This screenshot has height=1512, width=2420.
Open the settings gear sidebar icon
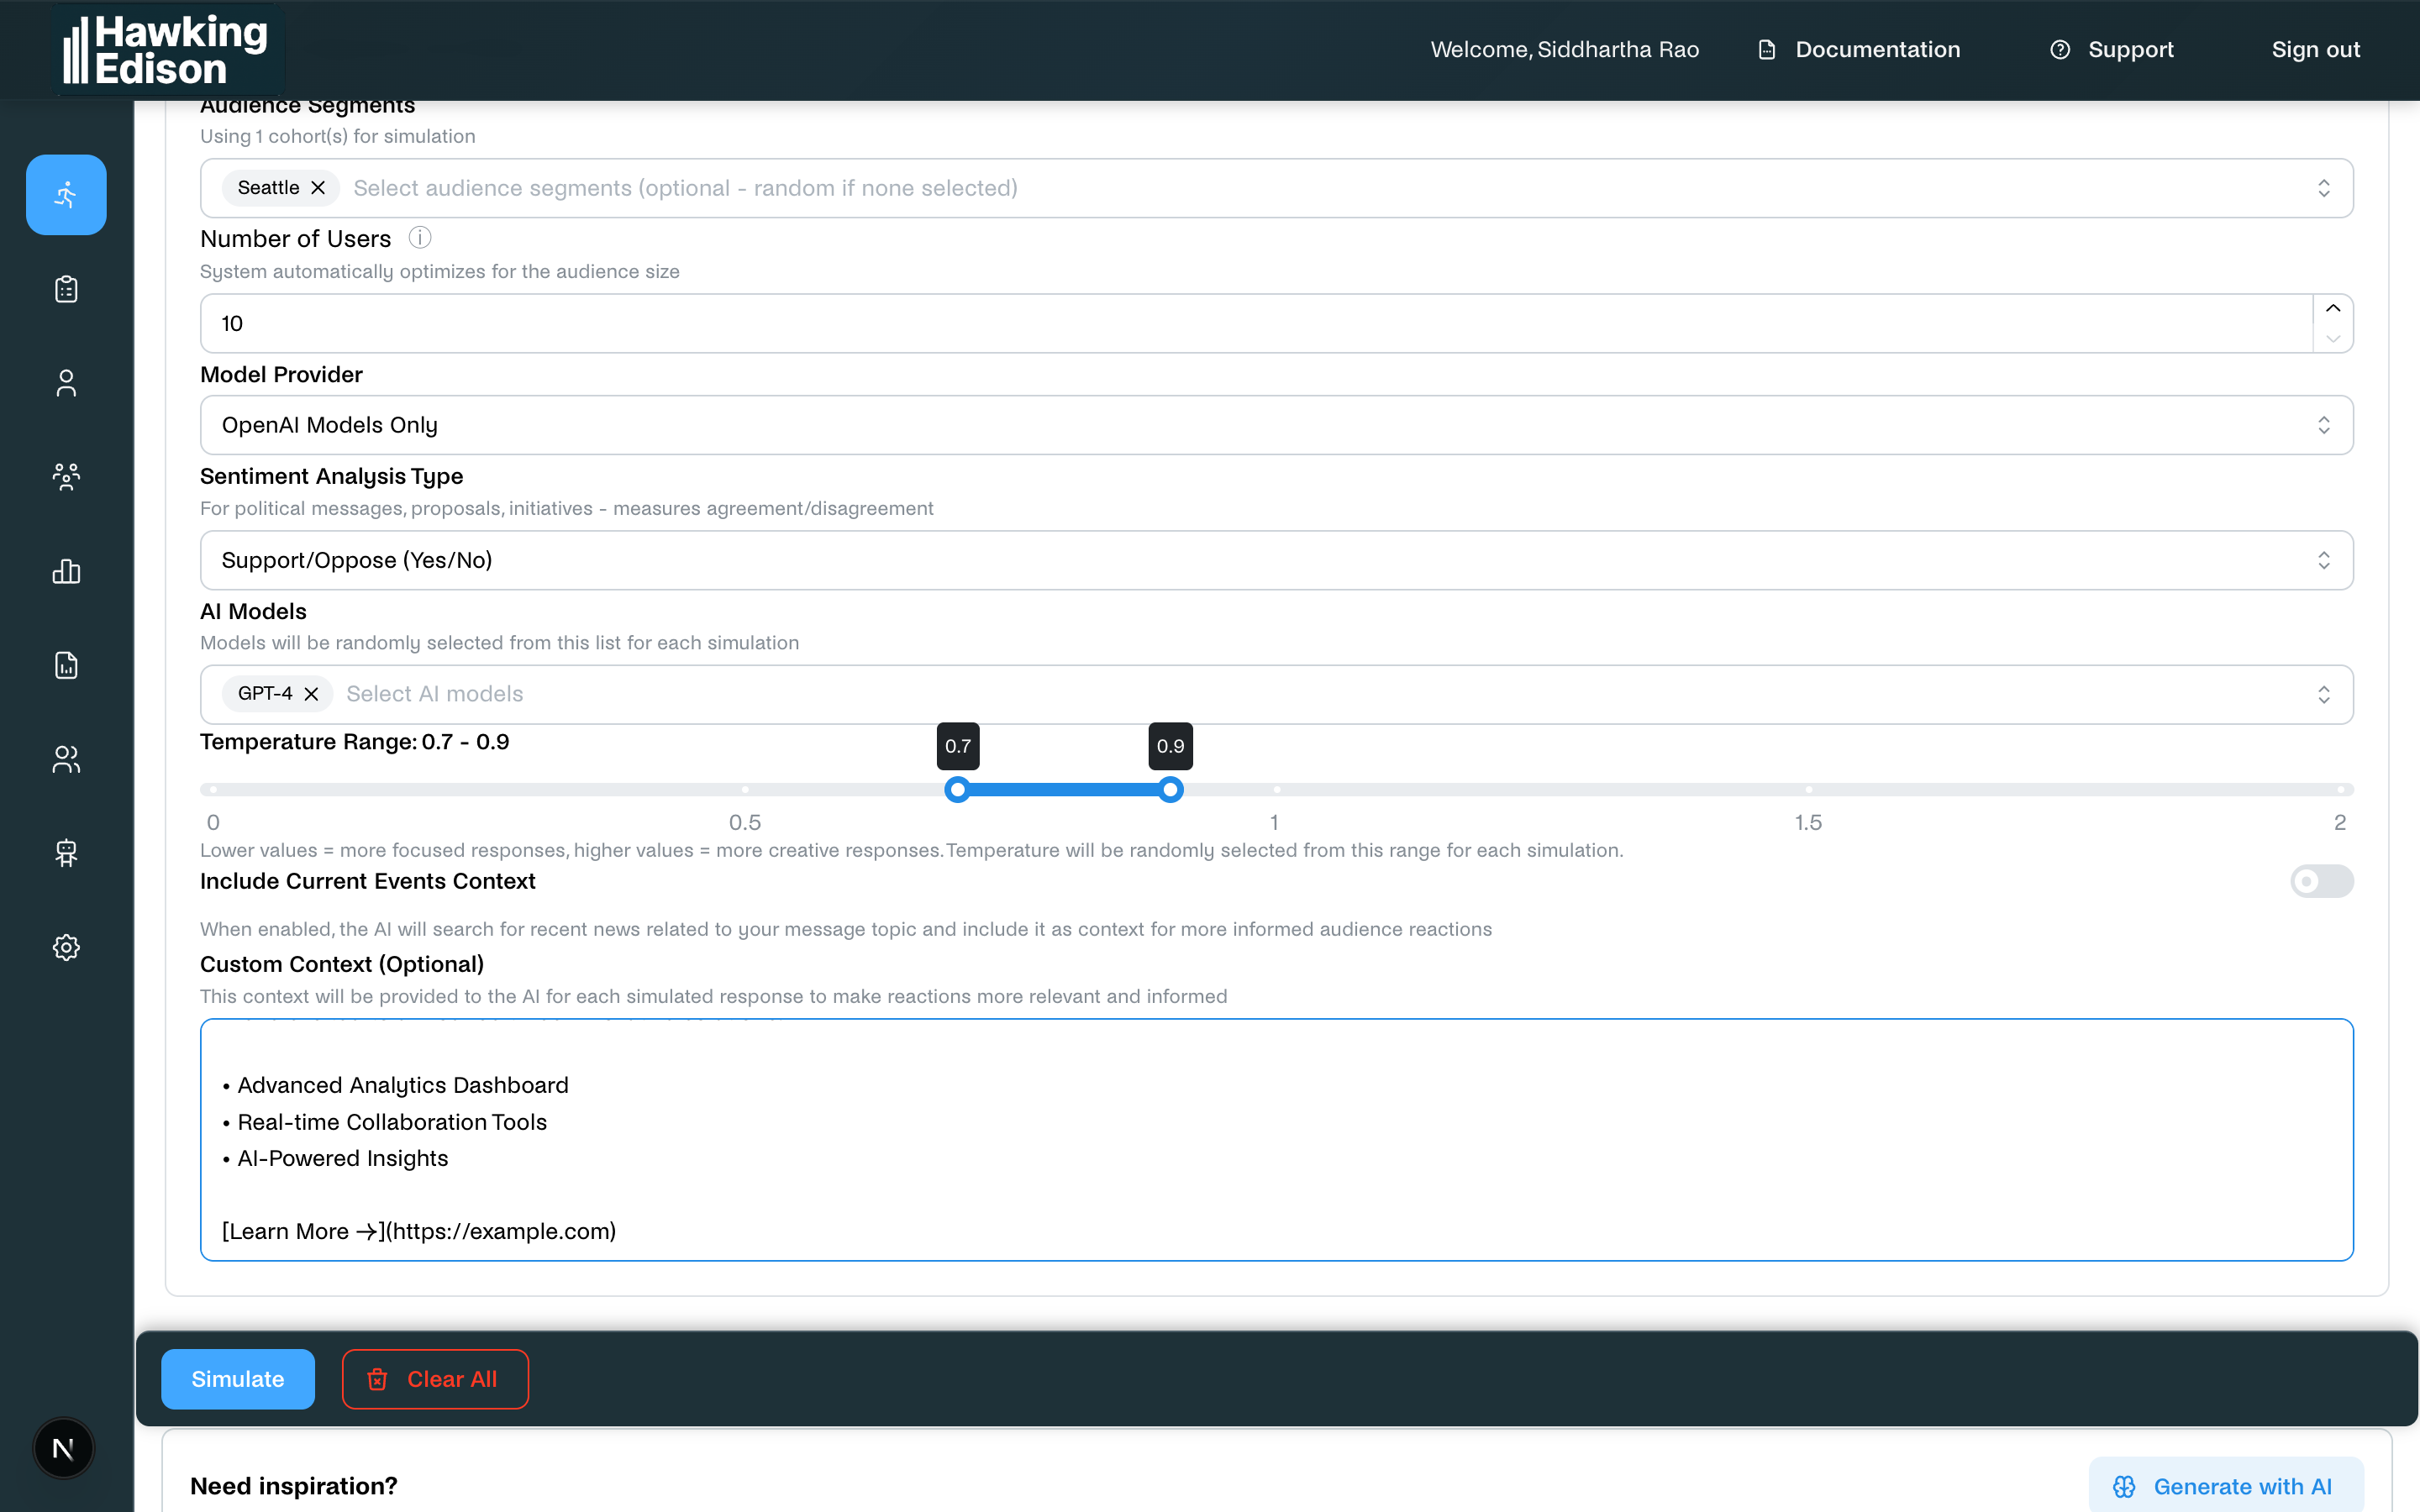[66, 947]
